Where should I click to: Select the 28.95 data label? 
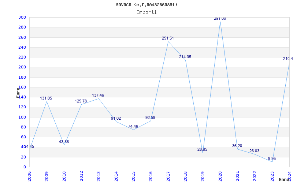click(203, 150)
